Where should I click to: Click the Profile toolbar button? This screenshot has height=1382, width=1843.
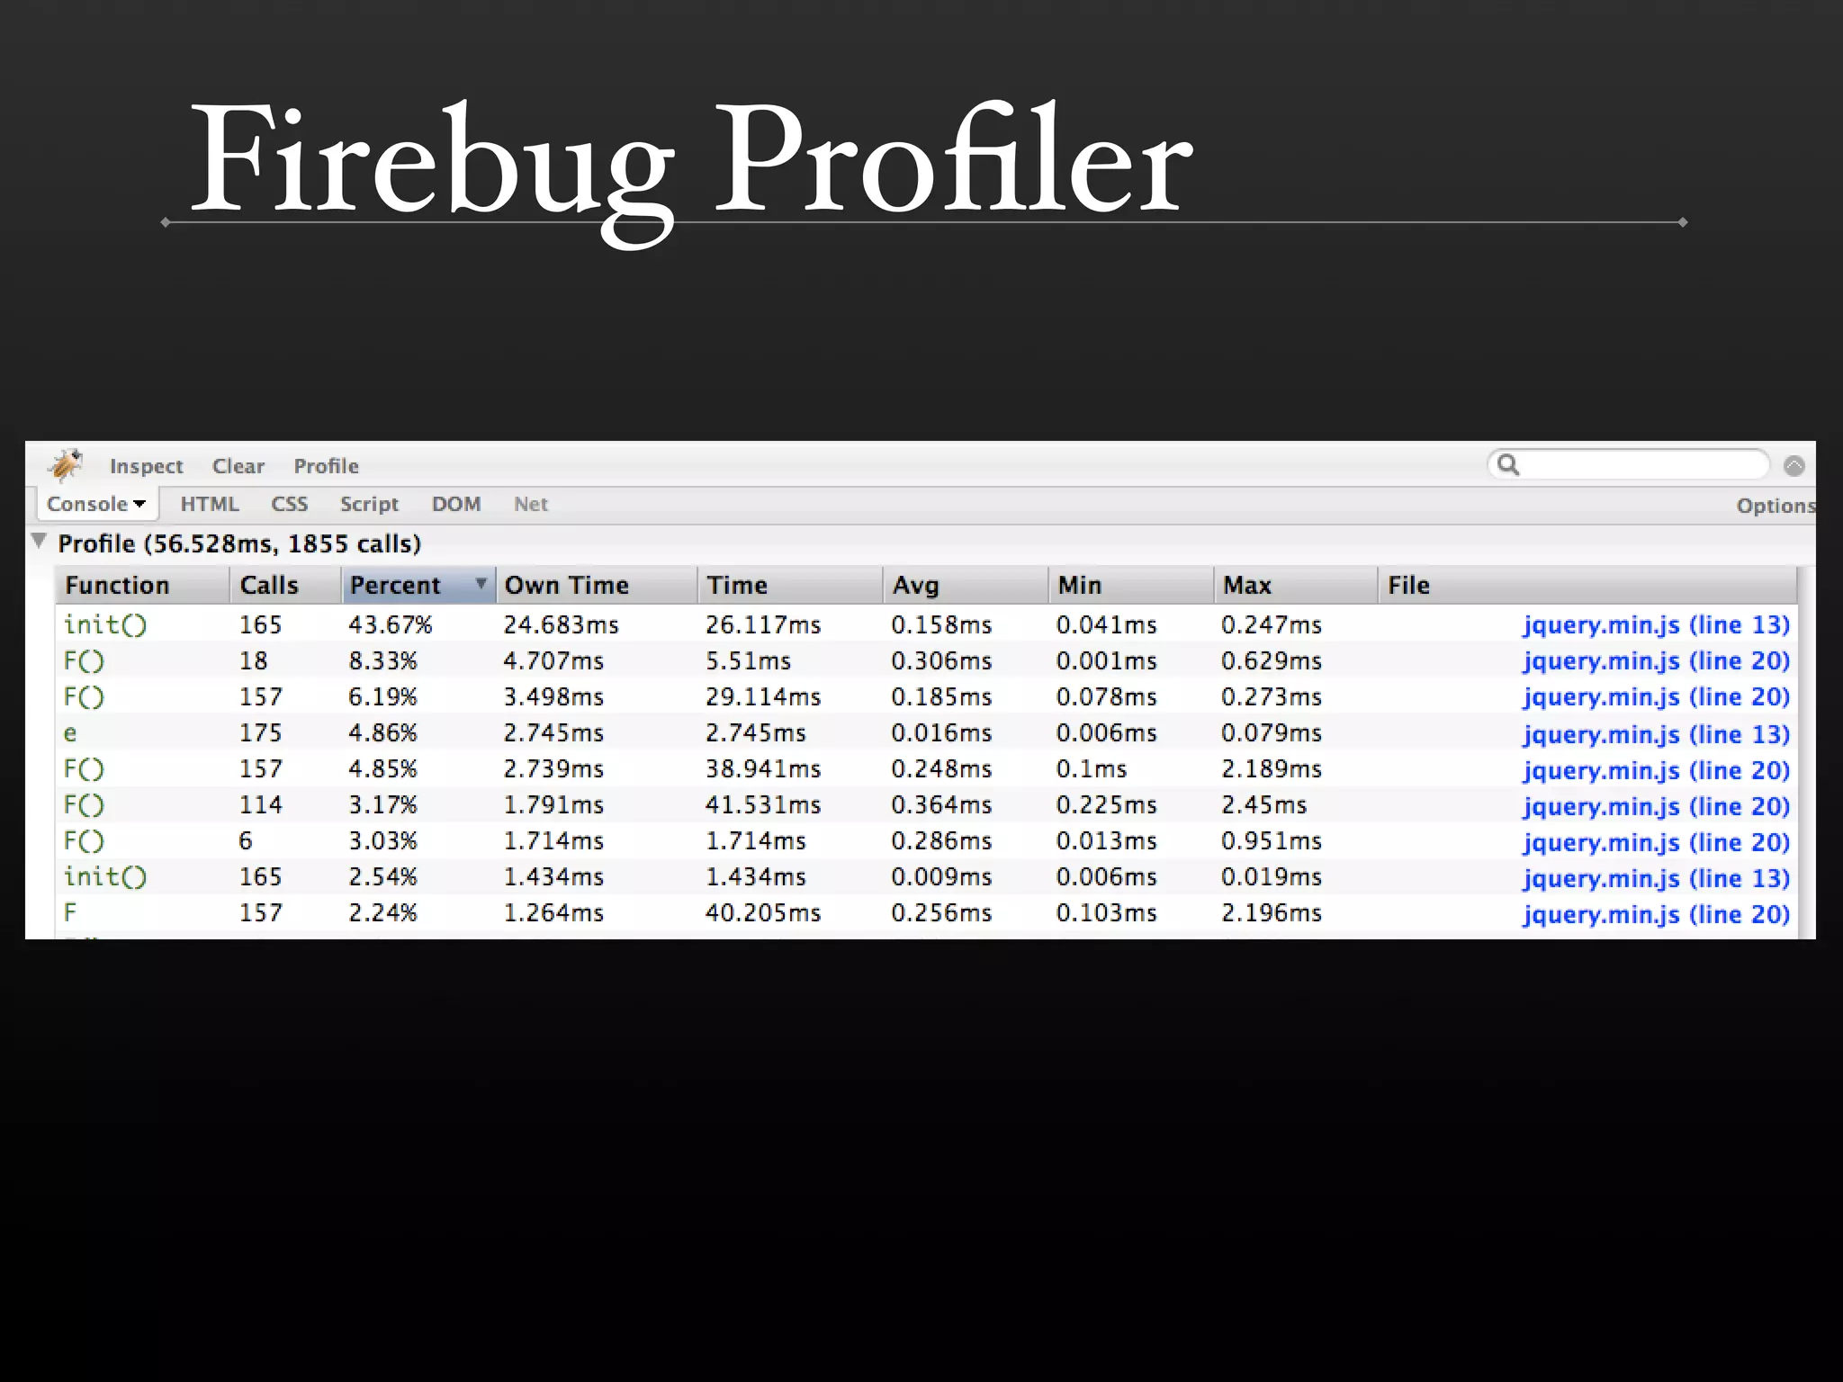[326, 466]
